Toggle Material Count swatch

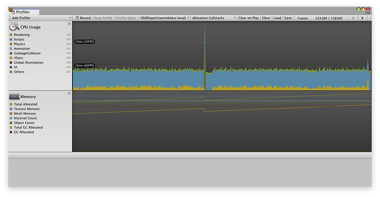click(11, 118)
